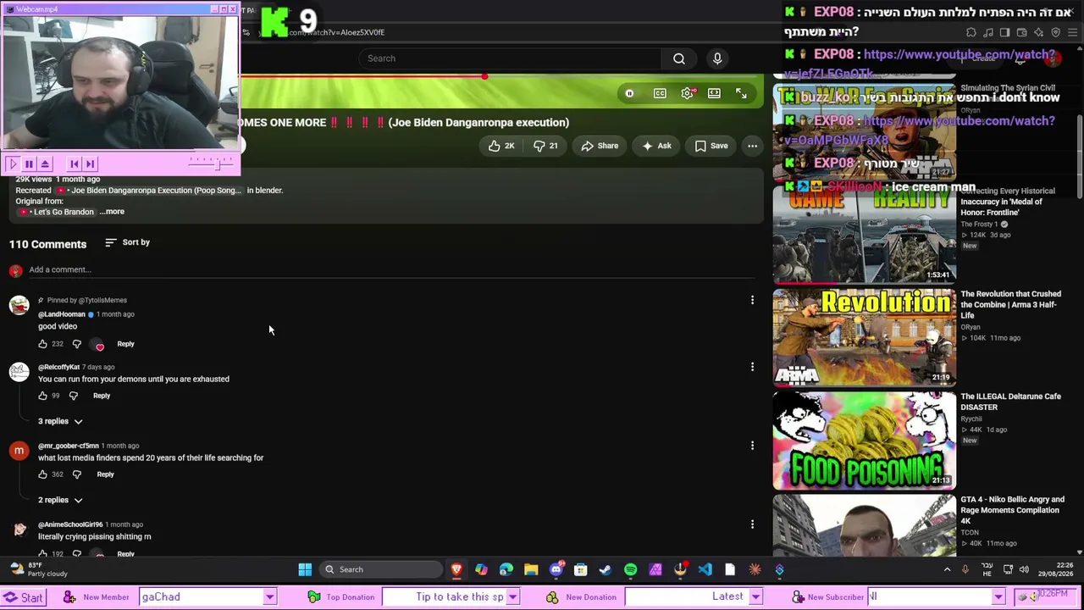Viewport: 1084px width, 610px height.
Task: Click the retro Start button in the stream overlay
Action: coord(24,597)
